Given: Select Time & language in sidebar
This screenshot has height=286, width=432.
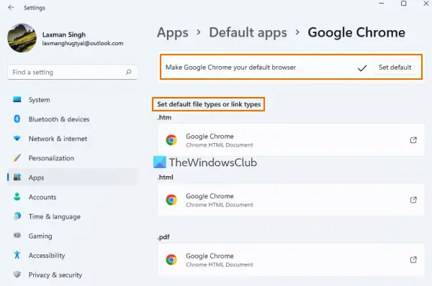Looking at the screenshot, I should [73, 216].
